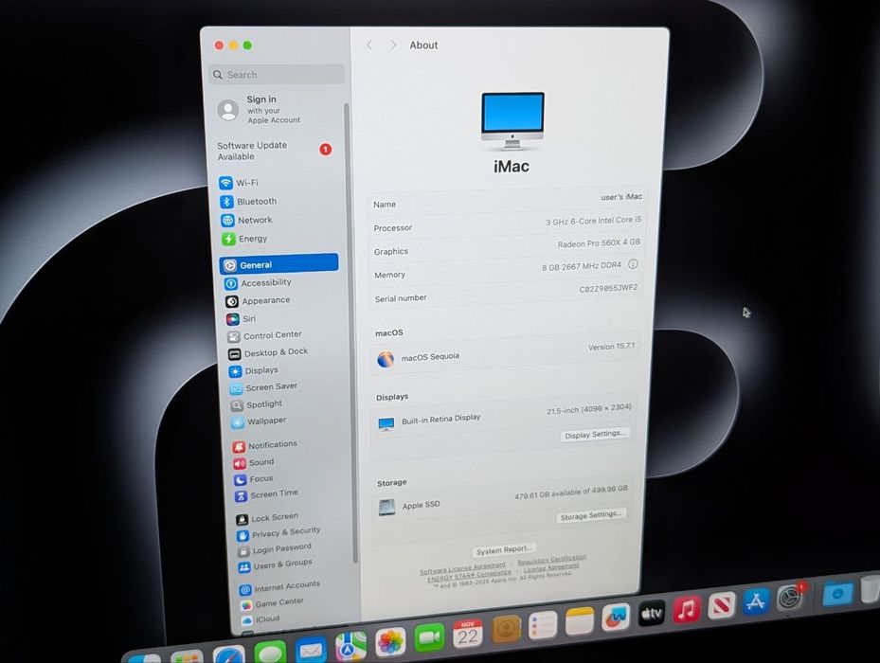Image resolution: width=880 pixels, height=663 pixels.
Task: Open Freeform from the Dock
Action: tap(616, 617)
